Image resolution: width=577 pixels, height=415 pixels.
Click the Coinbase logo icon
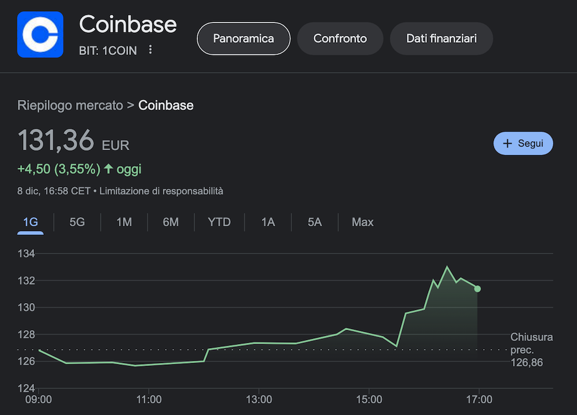(x=40, y=35)
